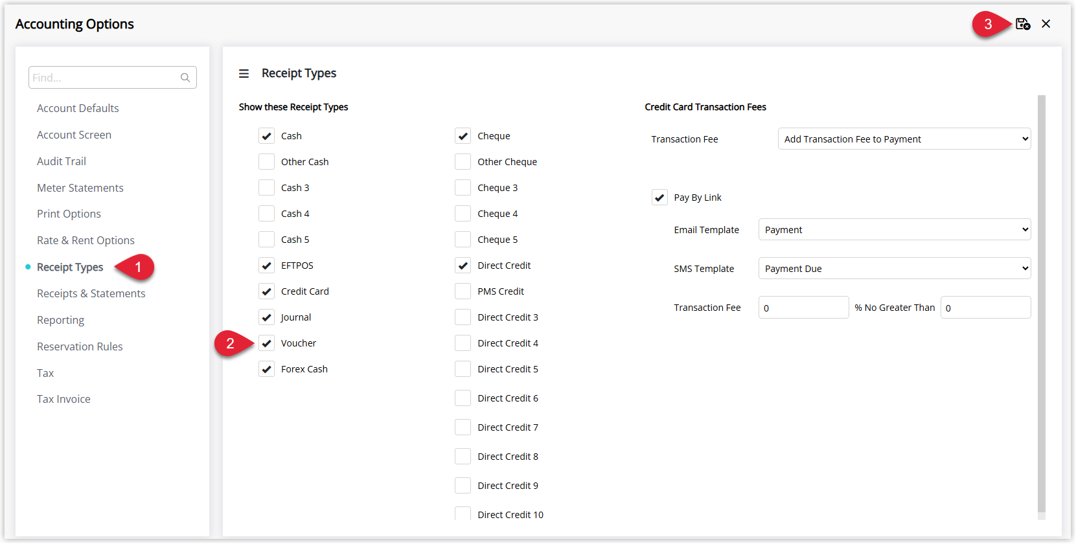The image size is (1076, 544).
Task: Tick the Cheque 4 checkbox
Action: coord(463,214)
